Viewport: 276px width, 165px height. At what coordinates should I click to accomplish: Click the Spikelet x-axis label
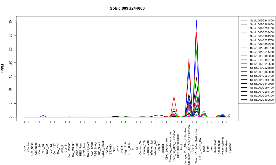(230, 148)
